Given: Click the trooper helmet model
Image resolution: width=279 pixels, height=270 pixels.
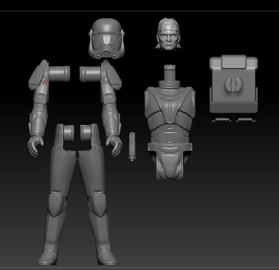Looking at the screenshot, I should (x=106, y=39).
